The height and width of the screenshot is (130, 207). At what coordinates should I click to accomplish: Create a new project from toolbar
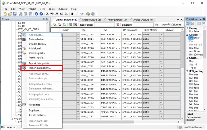(x=5, y=14)
